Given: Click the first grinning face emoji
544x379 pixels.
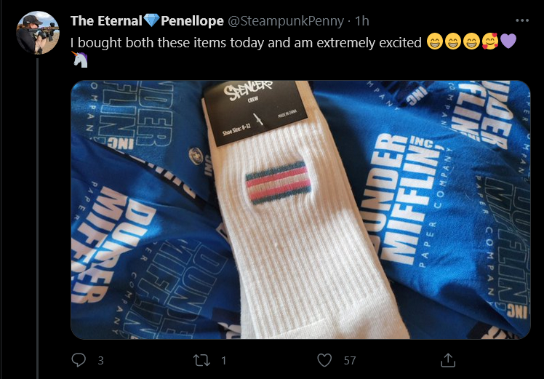Looking at the screenshot, I should (x=434, y=42).
